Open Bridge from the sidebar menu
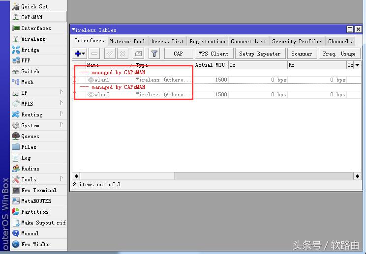Screen dimensions: 366x254 (30, 50)
